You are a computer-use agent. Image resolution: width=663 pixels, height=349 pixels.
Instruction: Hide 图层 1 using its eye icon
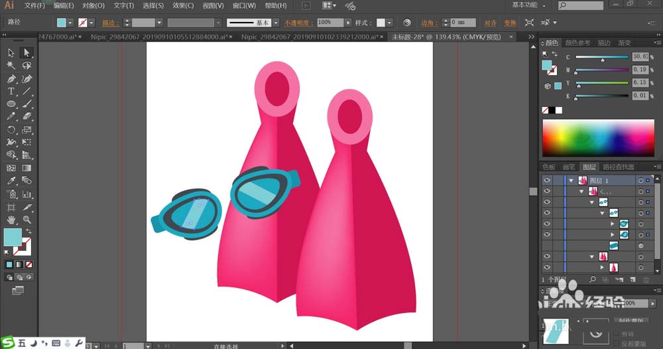tap(547, 180)
